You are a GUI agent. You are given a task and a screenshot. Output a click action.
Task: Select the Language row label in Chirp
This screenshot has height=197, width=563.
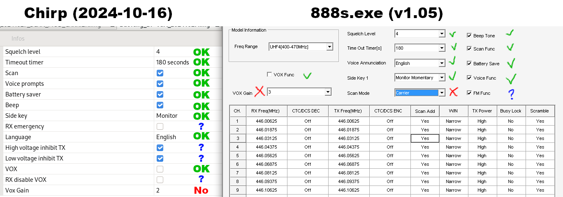[18, 137]
